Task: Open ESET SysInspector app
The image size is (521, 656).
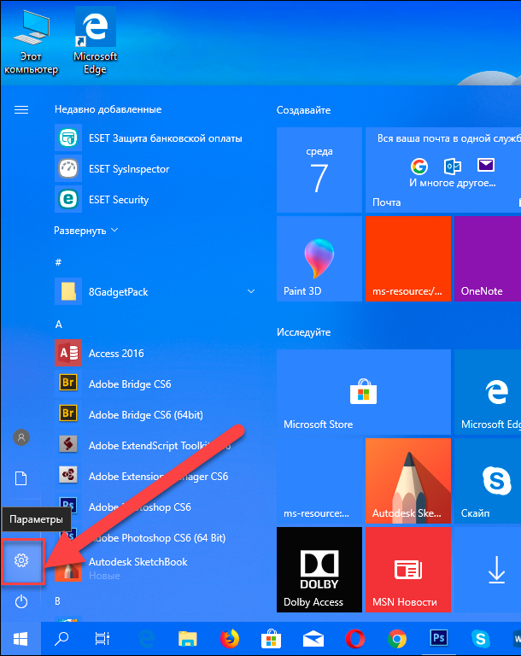Action: tap(155, 169)
